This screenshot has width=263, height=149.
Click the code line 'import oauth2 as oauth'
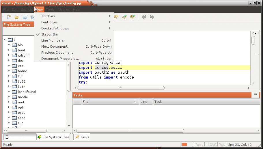pyautogui.click(x=104, y=72)
